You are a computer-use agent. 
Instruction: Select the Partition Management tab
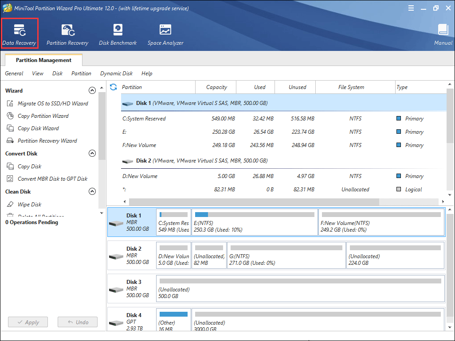(x=43, y=60)
